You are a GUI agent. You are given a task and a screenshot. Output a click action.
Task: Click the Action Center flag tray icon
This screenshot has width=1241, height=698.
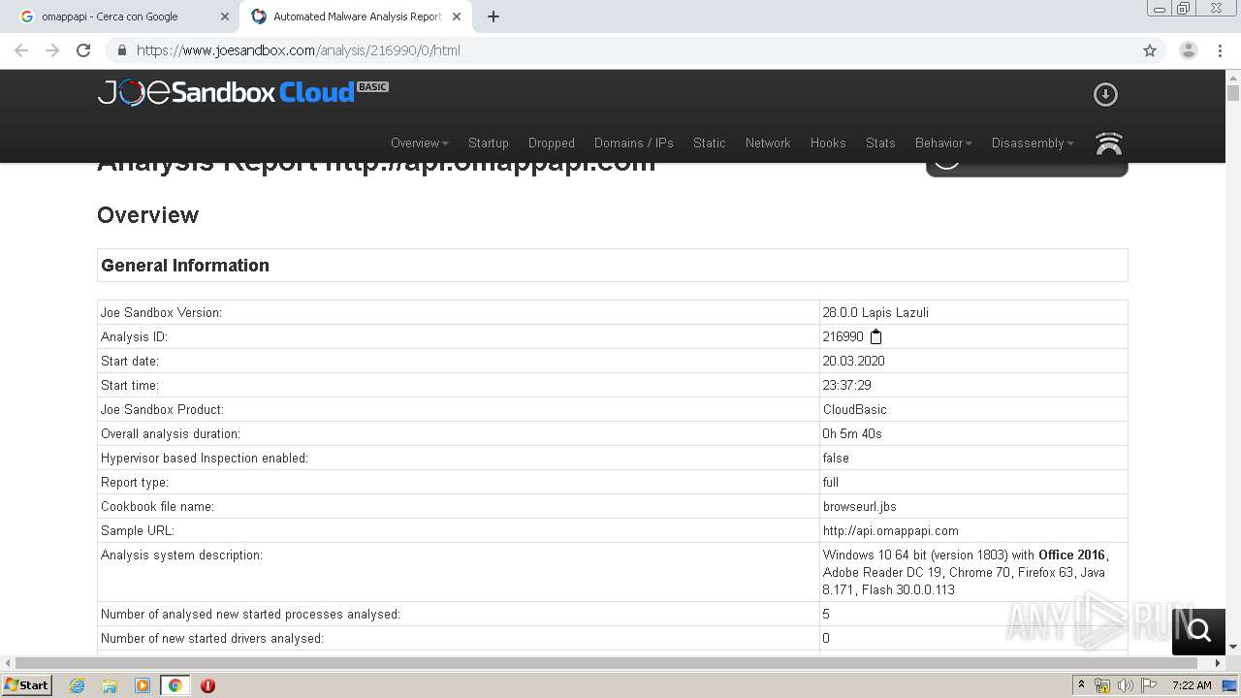pyautogui.click(x=1149, y=685)
